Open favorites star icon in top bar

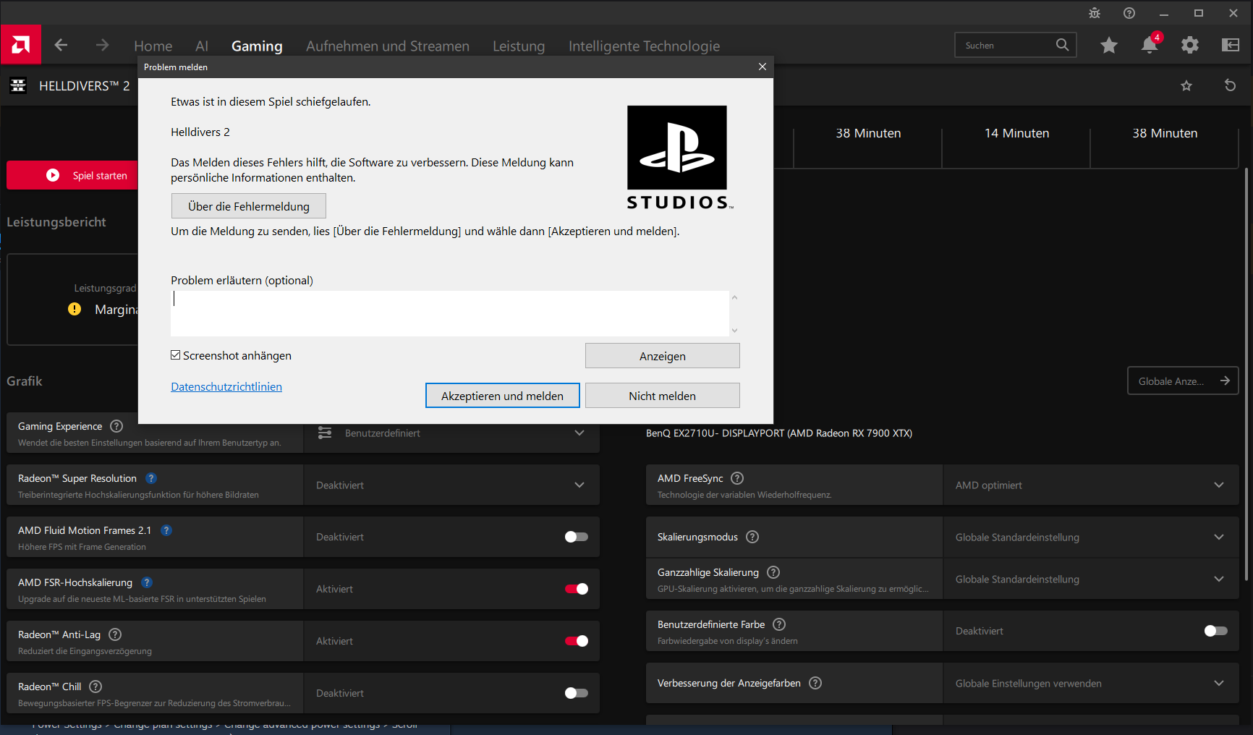coord(1109,46)
